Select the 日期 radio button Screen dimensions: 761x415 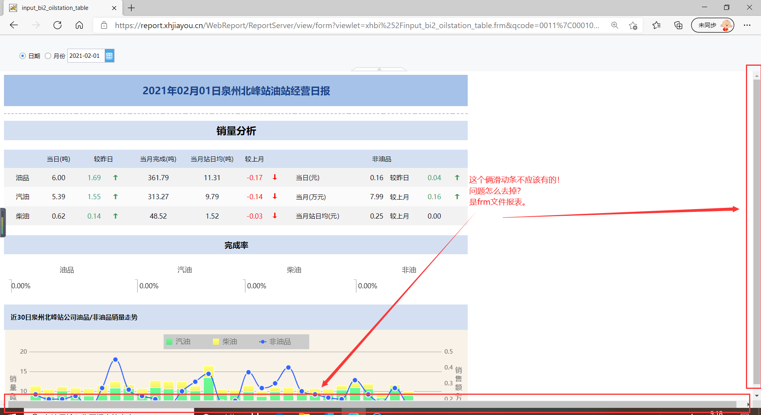click(x=23, y=56)
